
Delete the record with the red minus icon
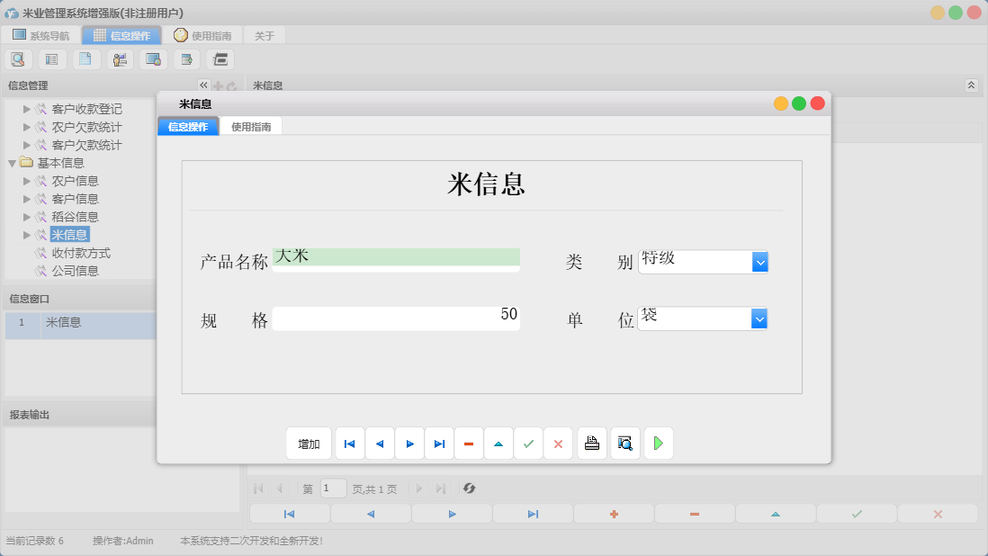[x=469, y=443]
